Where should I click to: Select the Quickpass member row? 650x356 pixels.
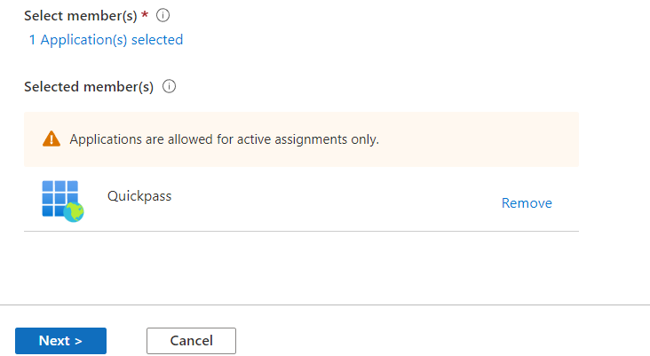pyautogui.click(x=301, y=200)
